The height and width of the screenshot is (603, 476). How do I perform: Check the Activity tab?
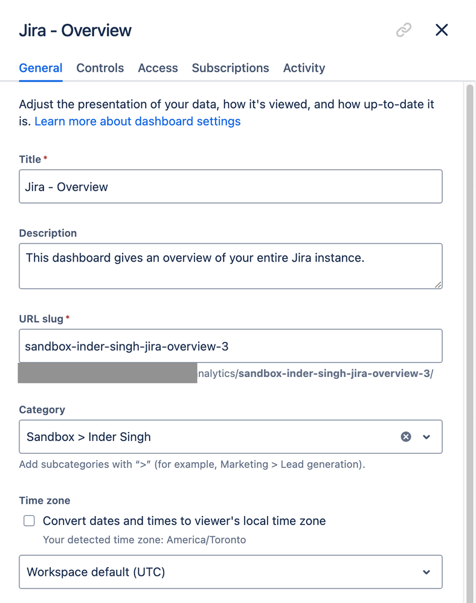(304, 68)
